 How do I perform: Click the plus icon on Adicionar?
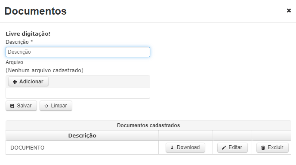click(x=15, y=82)
